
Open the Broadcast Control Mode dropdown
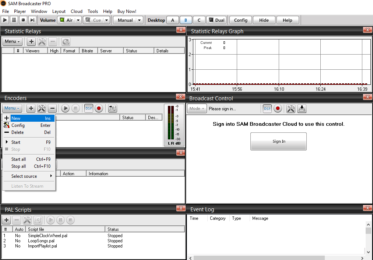click(x=197, y=109)
